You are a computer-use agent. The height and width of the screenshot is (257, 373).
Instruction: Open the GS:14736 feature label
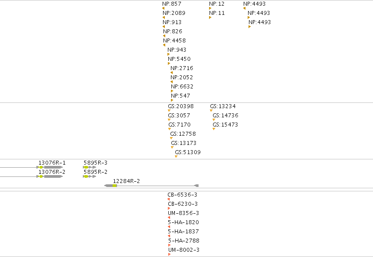tap(225, 116)
